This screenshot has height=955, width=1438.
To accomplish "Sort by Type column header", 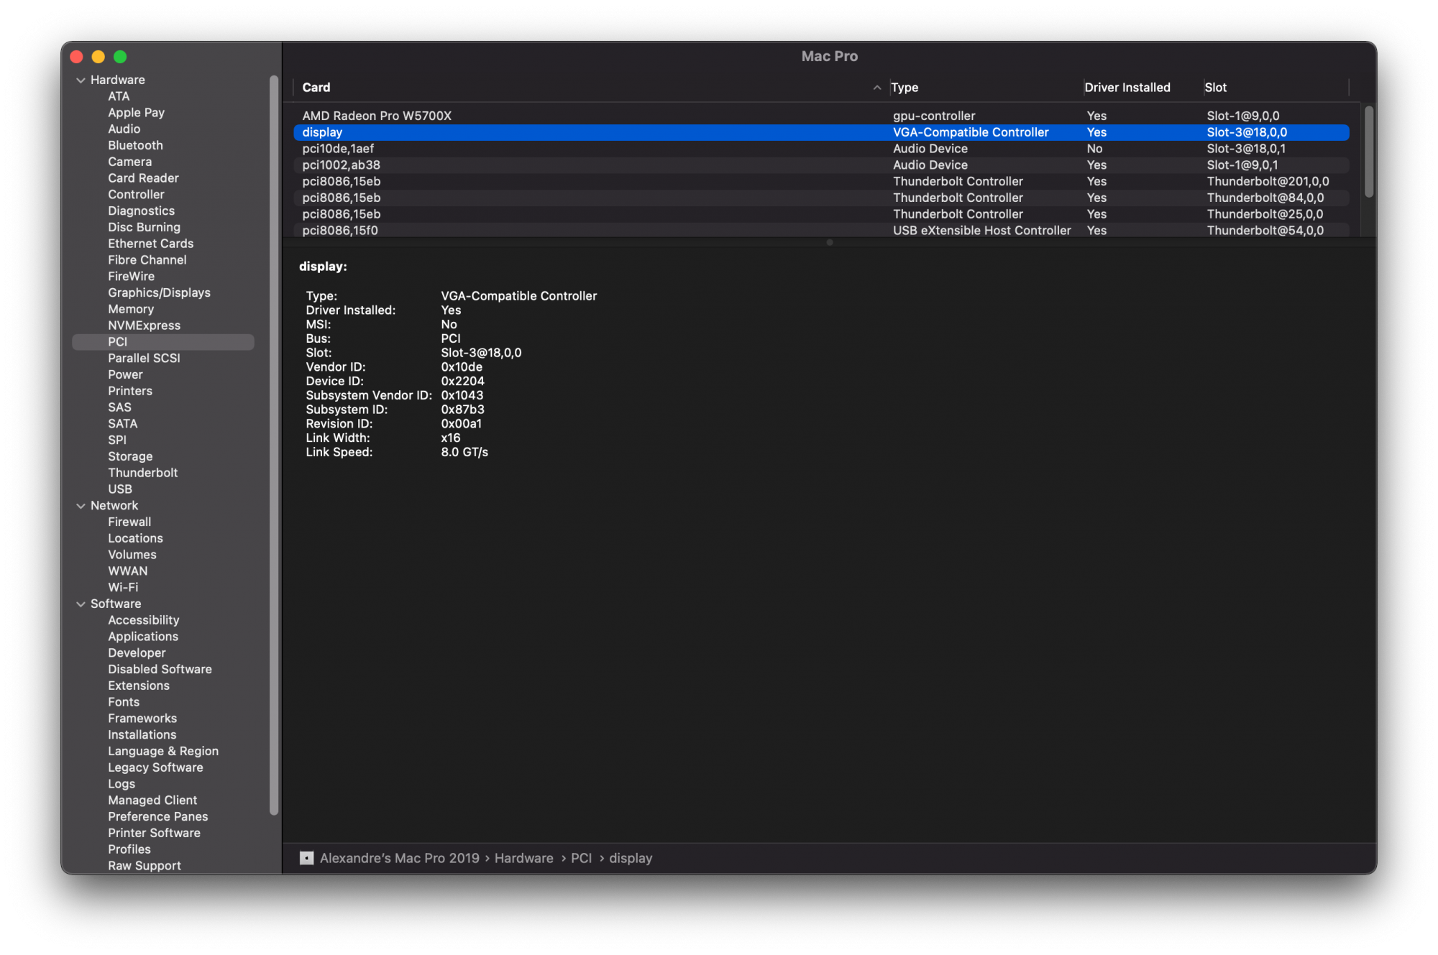I will (x=905, y=88).
